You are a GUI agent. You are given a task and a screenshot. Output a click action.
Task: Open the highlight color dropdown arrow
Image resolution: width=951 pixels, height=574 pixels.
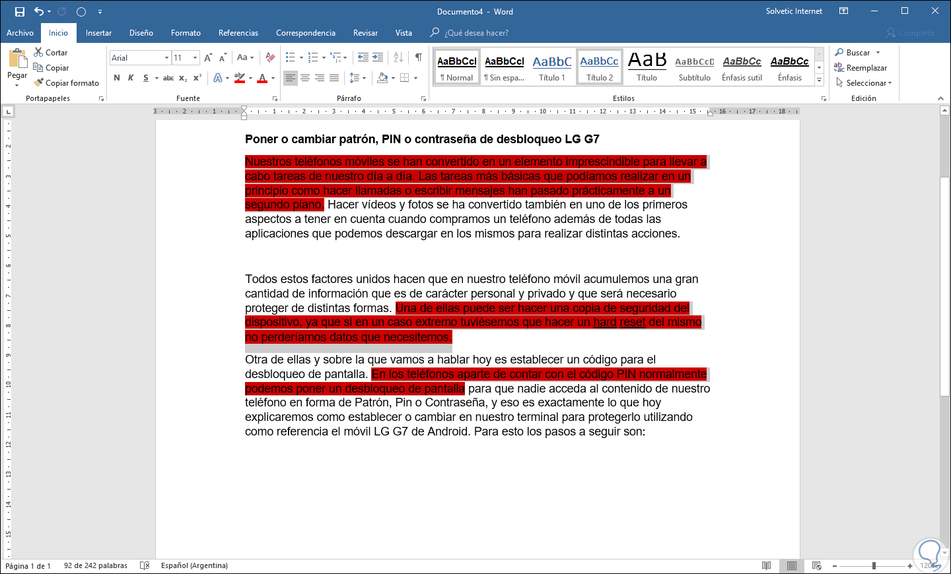point(250,79)
